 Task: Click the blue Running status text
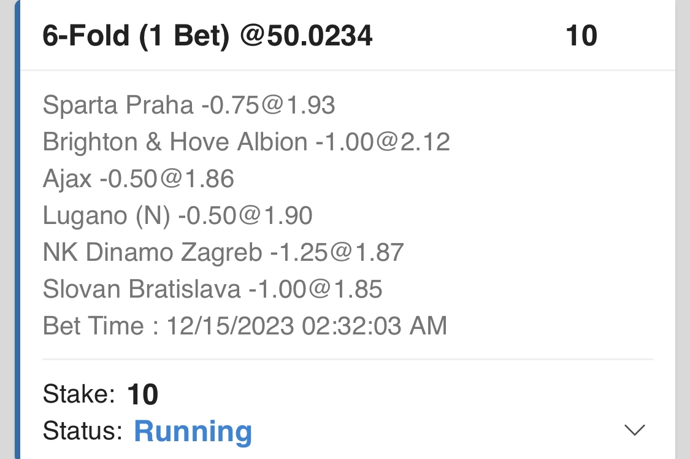point(193,431)
